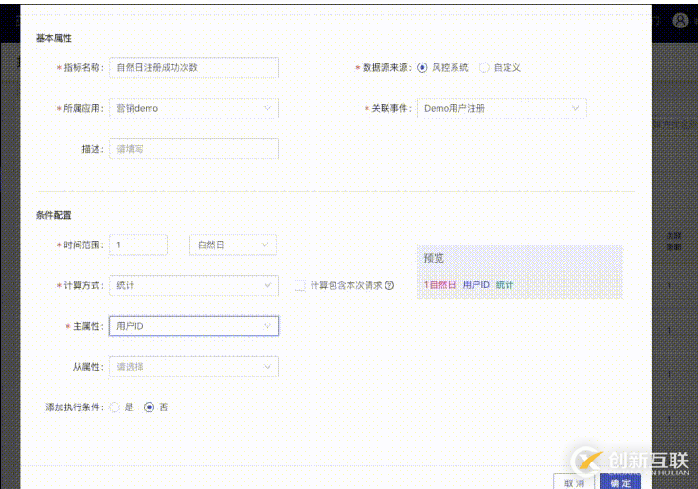Click the 确定 button

(620, 481)
